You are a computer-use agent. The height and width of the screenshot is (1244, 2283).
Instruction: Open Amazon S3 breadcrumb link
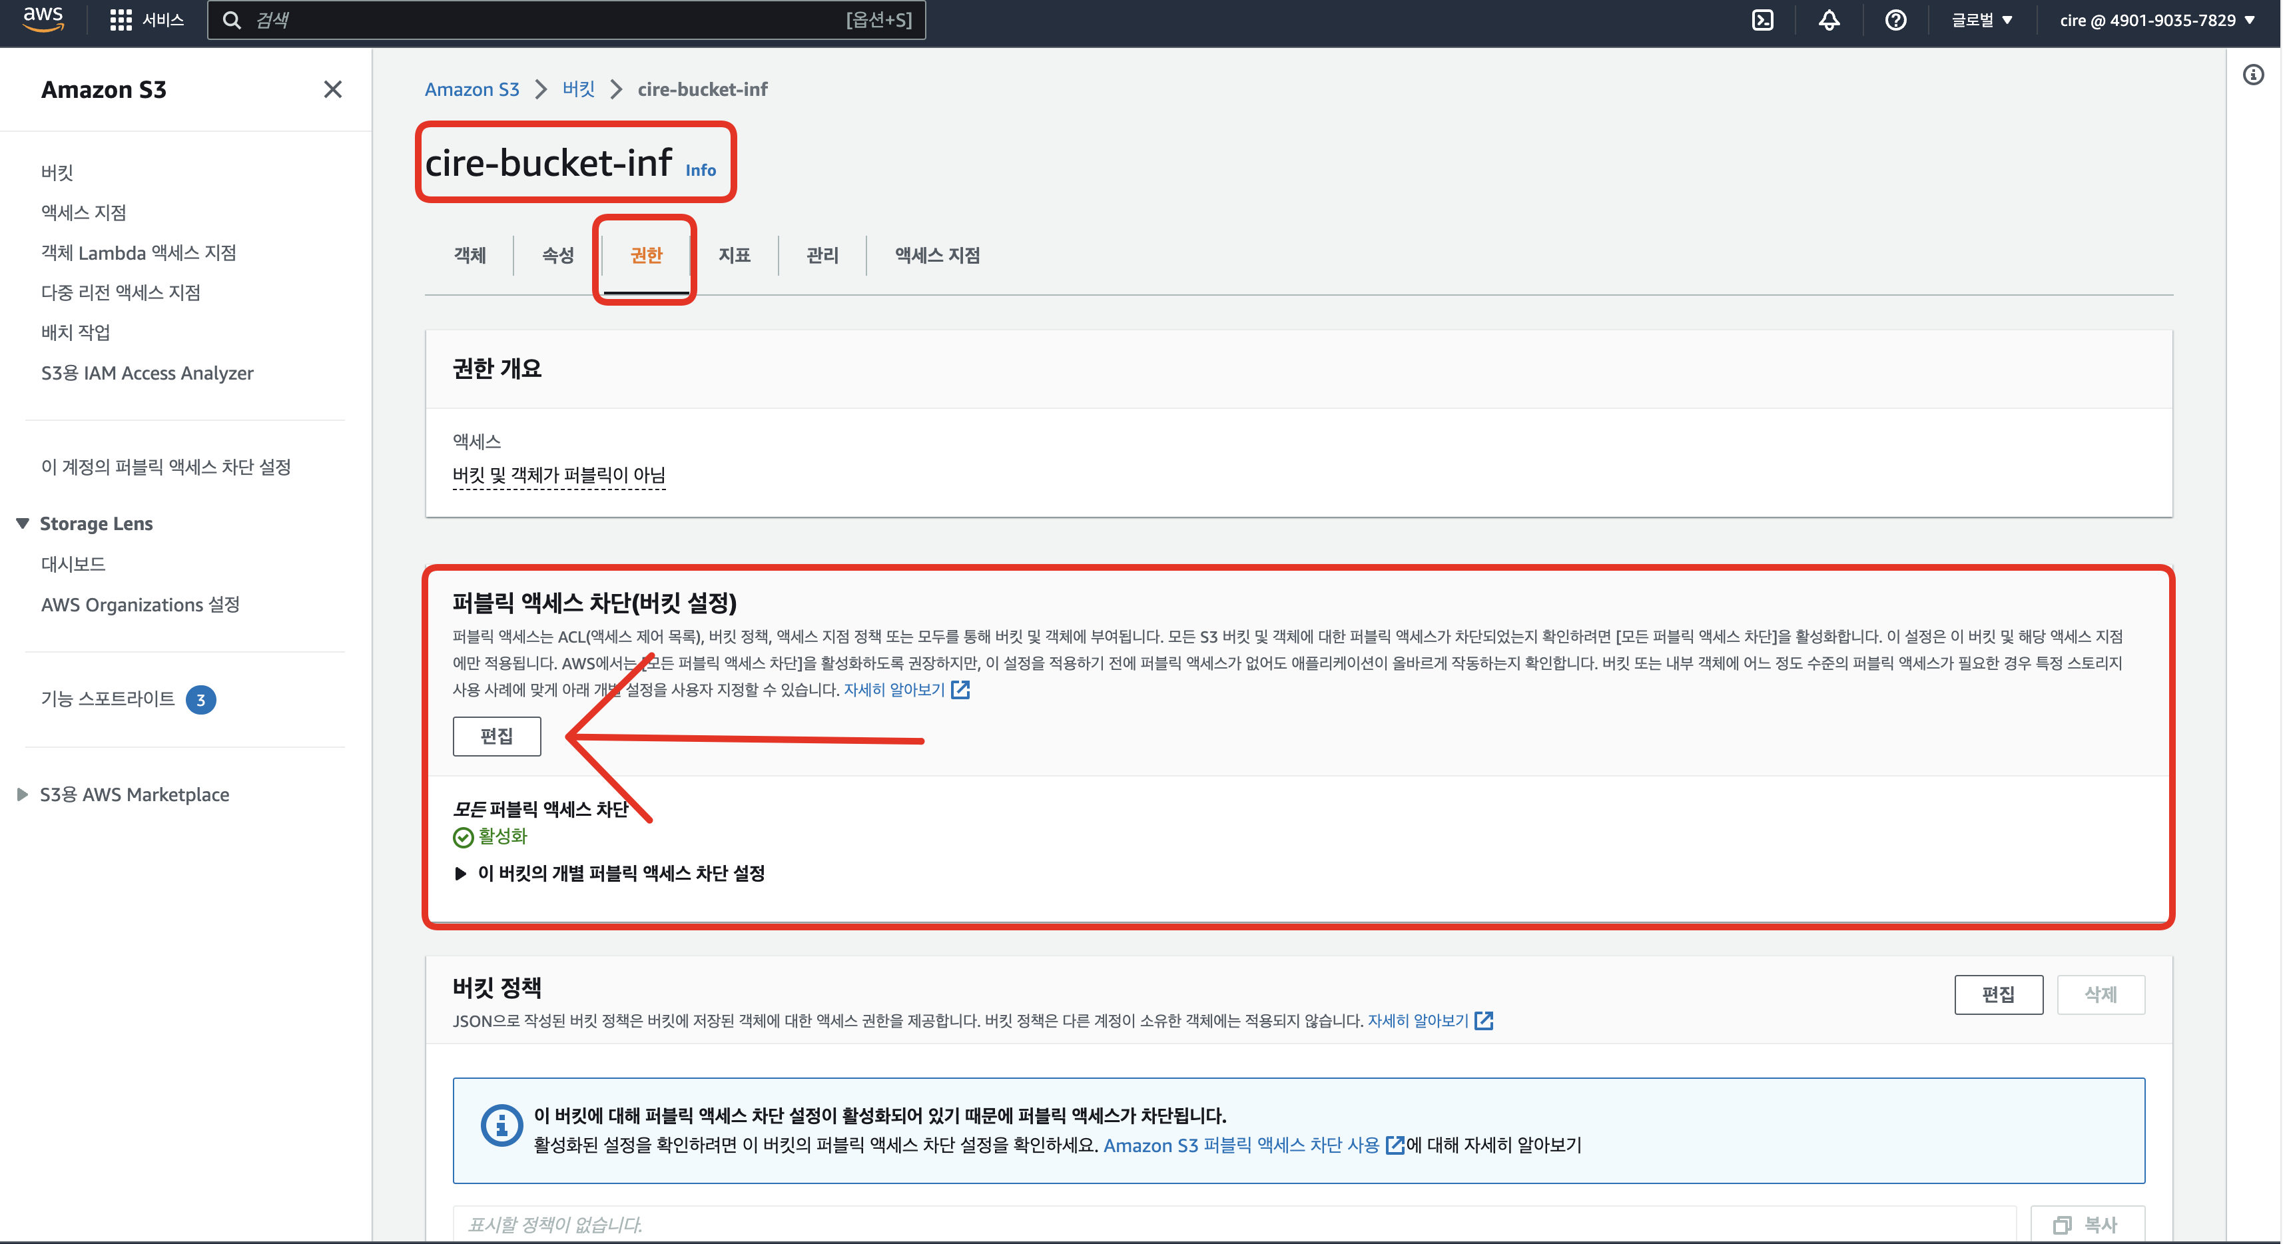point(472,89)
